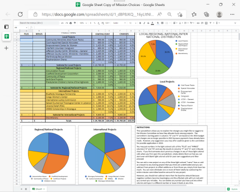The width and height of the screenshot is (240, 192).
Task: Open the Google Sheets sidebar app icon
Action: click(6, 36)
